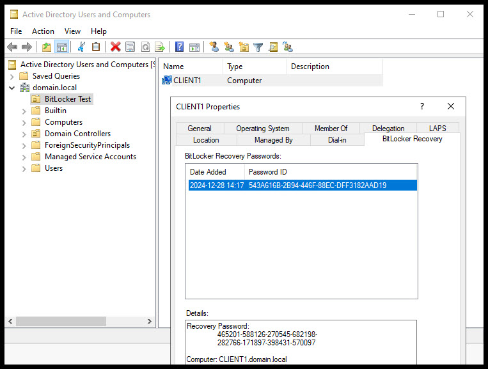Switch to the Delegation tab
The height and width of the screenshot is (369, 488).
388,128
